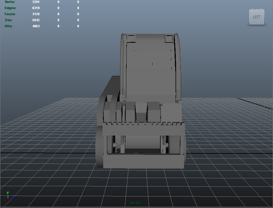Click the Tris count value 5842
This screenshot has height=208, width=273.
pos(36,20)
